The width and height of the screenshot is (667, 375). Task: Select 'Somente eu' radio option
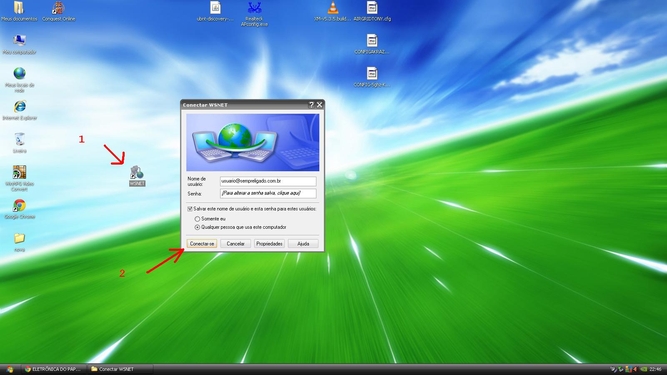[197, 219]
